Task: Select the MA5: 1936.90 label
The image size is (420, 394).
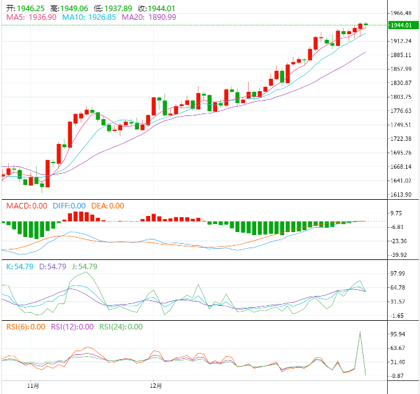Action: pyautogui.click(x=32, y=17)
